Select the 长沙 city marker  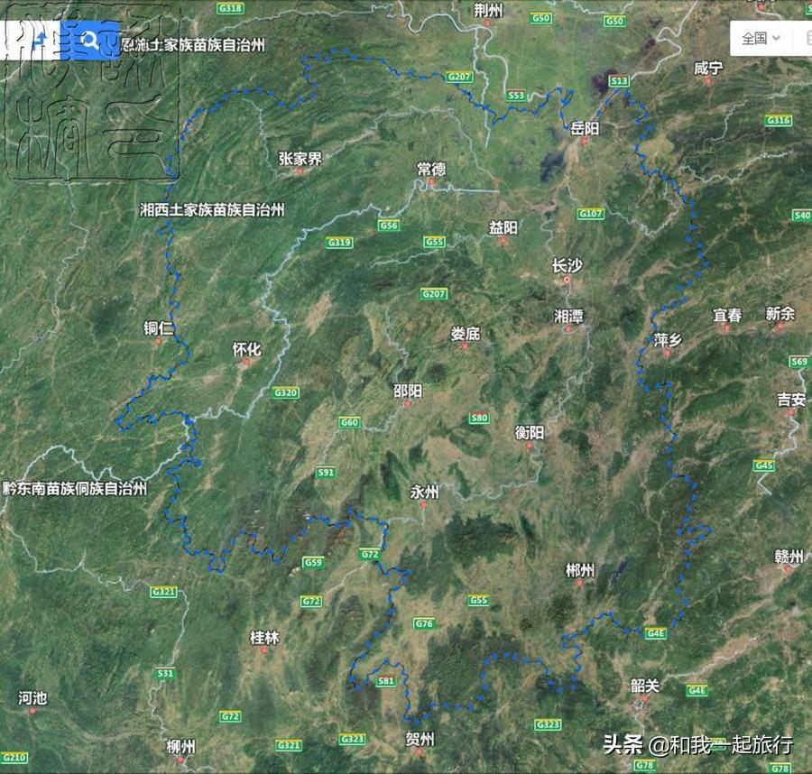click(x=567, y=280)
